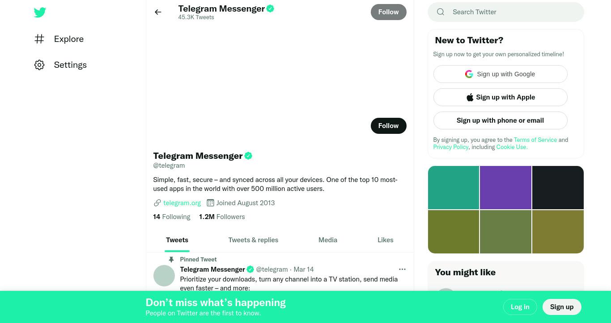This screenshot has height=323, width=611.
Task: Open the Likes tab
Action: tap(385, 240)
